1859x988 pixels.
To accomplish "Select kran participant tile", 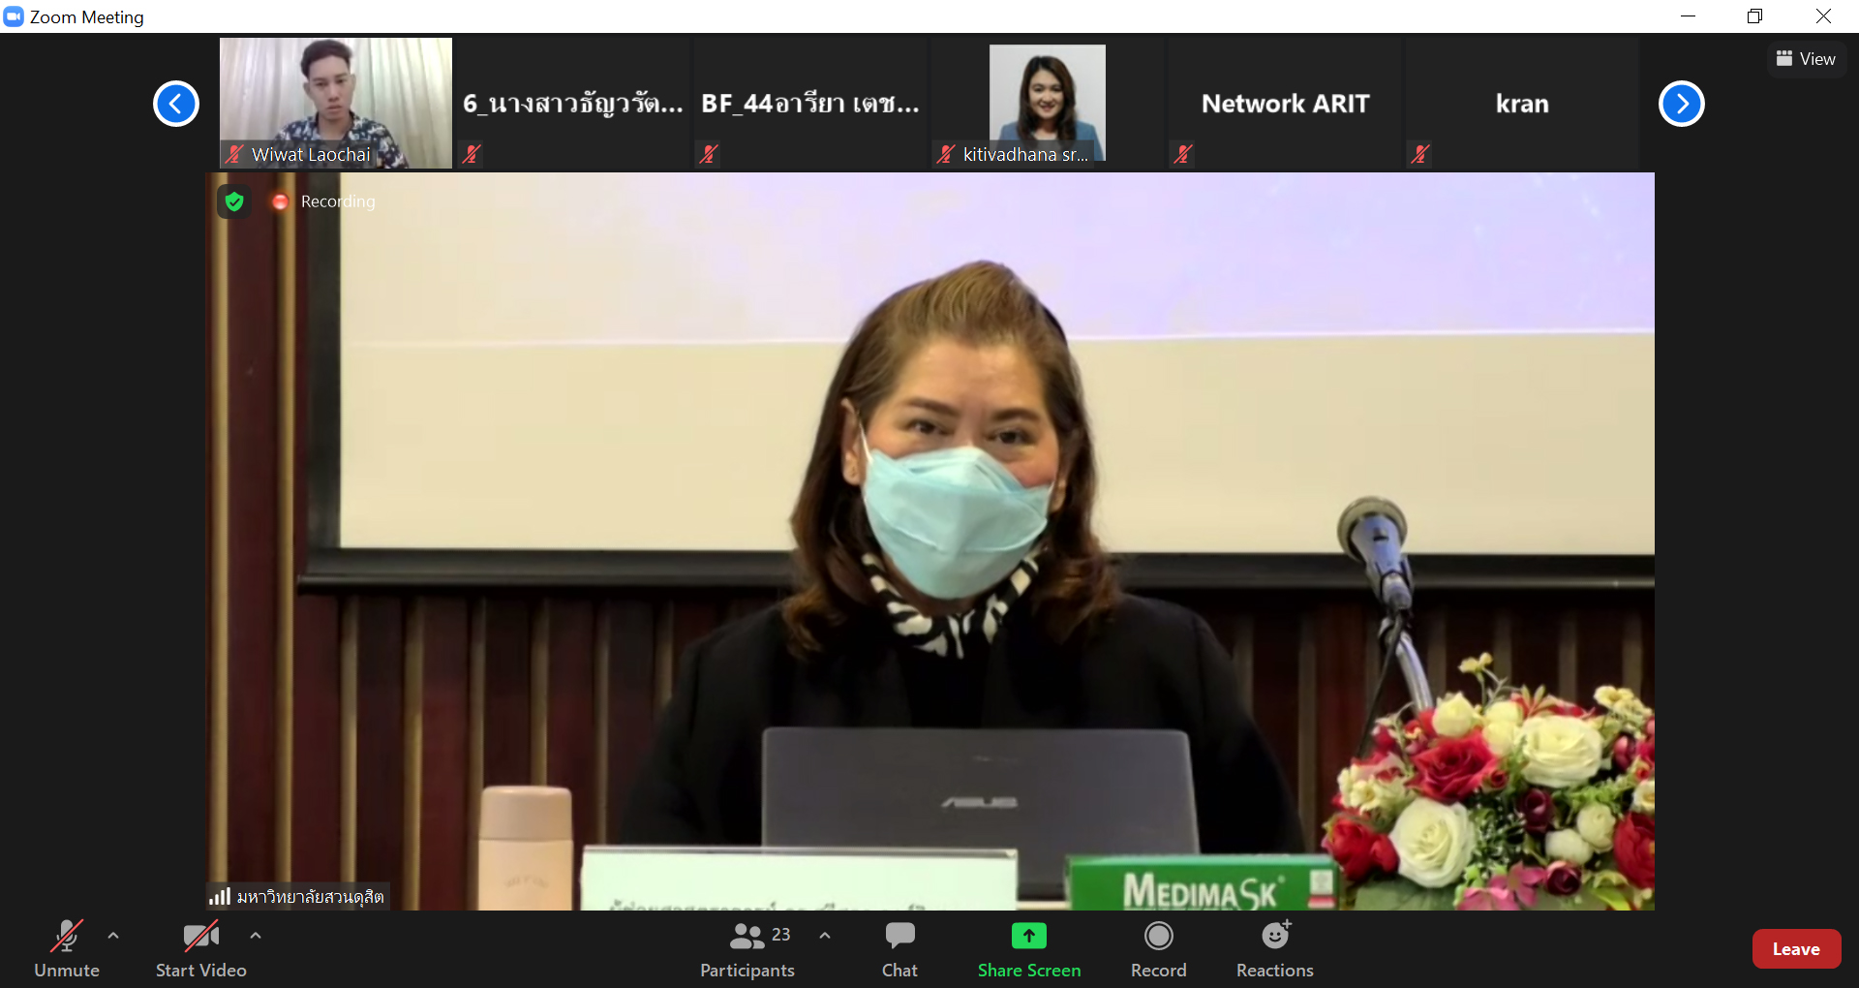I will 1522,103.
